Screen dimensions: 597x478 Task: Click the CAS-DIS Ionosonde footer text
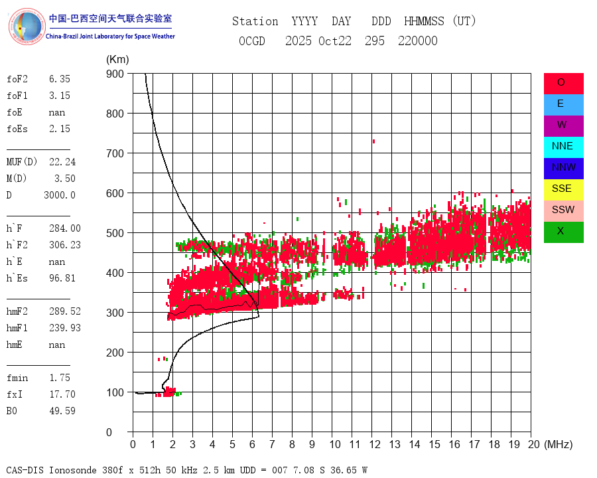pyautogui.click(x=187, y=470)
